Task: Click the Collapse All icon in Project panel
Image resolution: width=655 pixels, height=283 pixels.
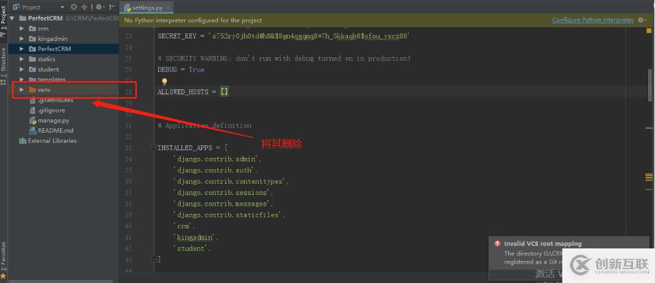Action: tap(85, 7)
